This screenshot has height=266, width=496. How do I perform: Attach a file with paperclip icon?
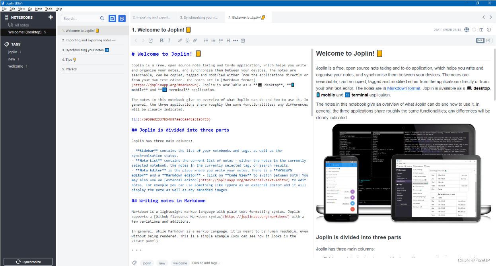(195, 41)
